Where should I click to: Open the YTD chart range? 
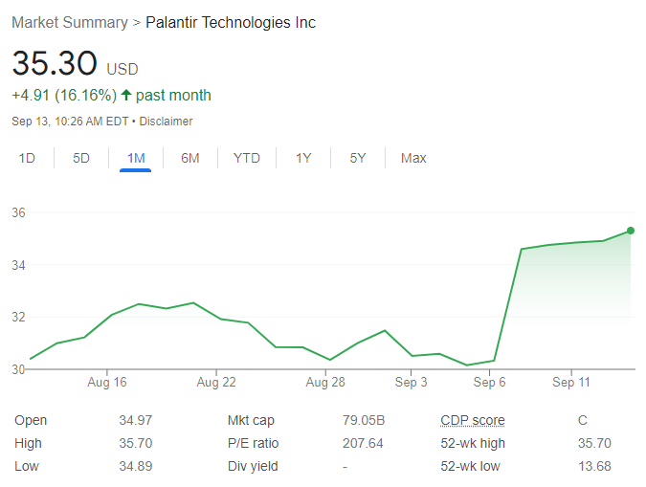coord(247,158)
